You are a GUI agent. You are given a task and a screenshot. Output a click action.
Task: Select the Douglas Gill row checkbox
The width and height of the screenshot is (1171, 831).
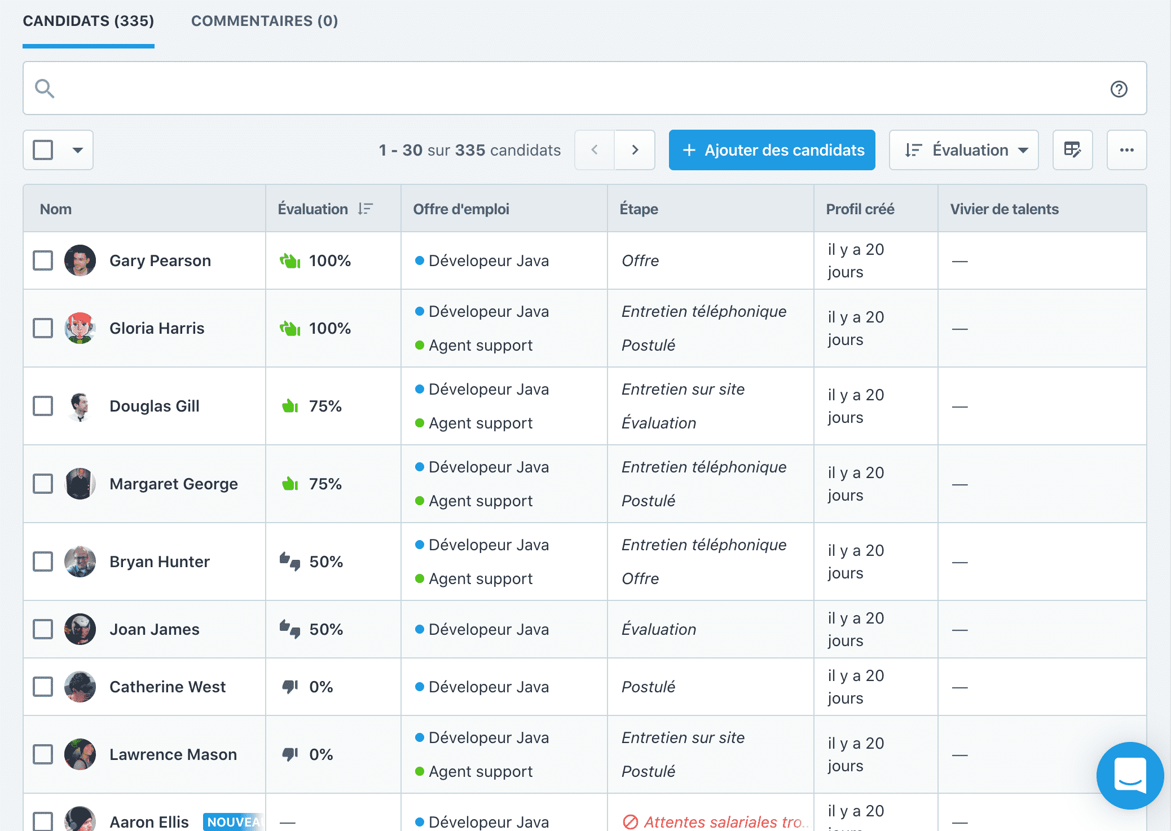pos(43,406)
